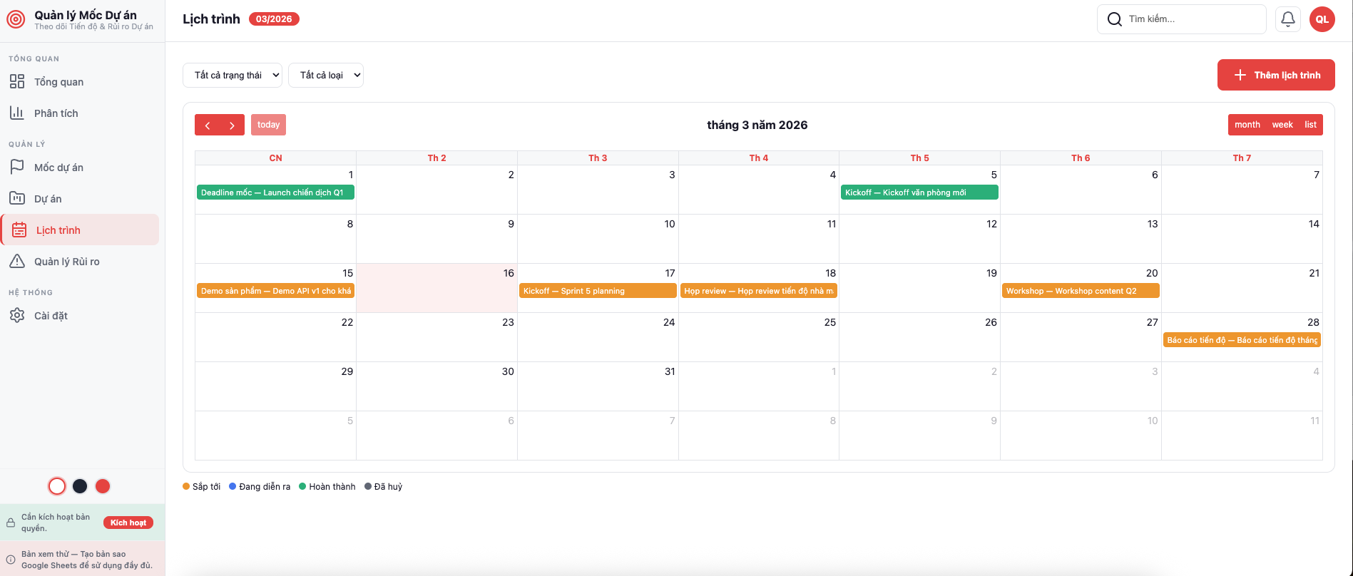
Task: Go to previous month with left chevron
Action: coord(208,125)
